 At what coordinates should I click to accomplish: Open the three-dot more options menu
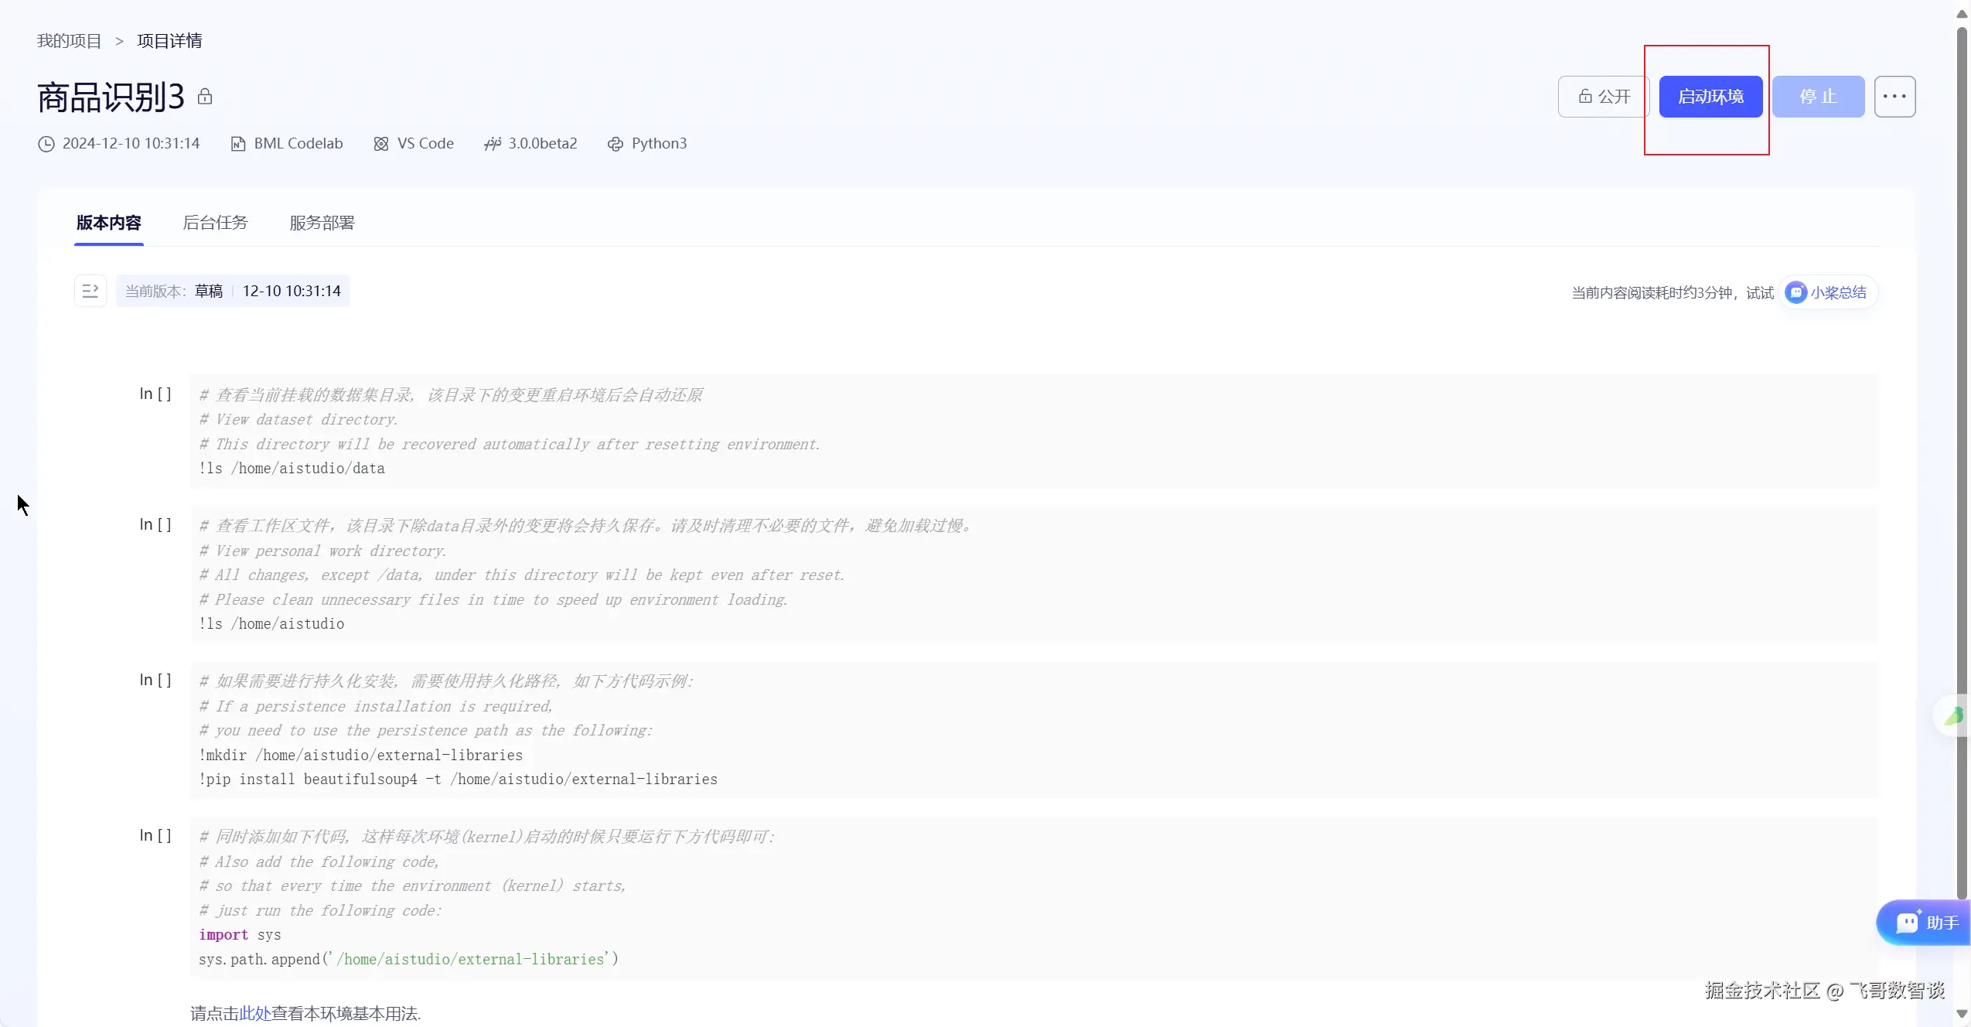click(1894, 97)
